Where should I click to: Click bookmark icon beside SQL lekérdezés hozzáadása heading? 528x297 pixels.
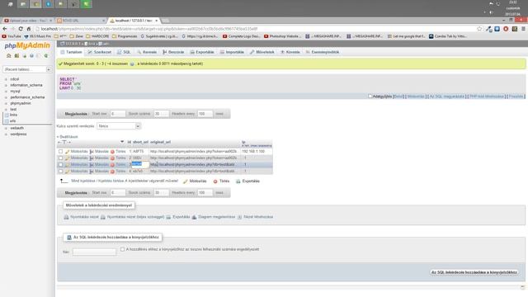pyautogui.click(x=69, y=238)
